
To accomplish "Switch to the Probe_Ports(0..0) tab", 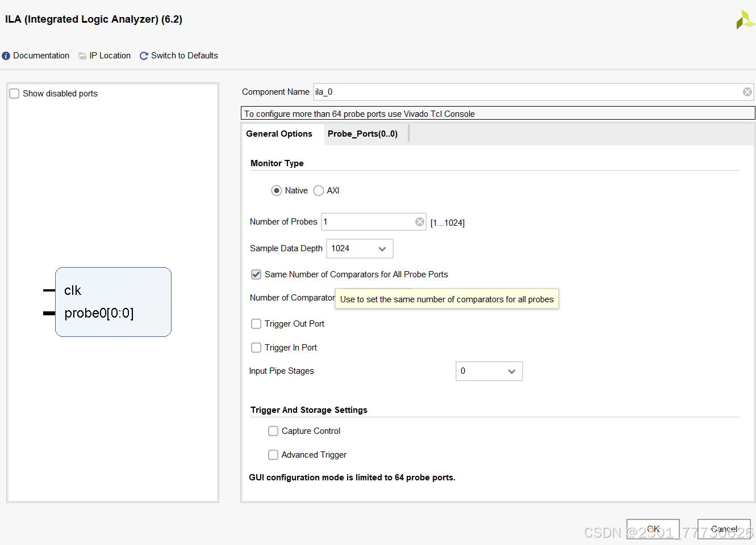I will (362, 134).
